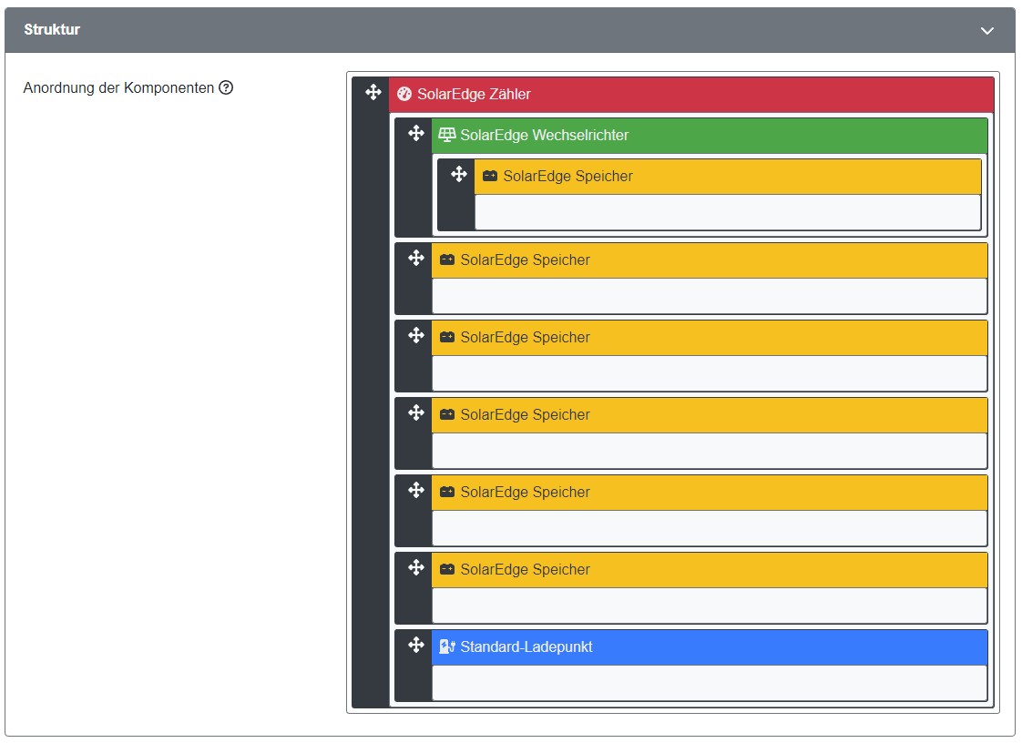Image resolution: width=1022 pixels, height=743 pixels.
Task: Select Speicher label just below the Wechselrichter block
Action: click(x=526, y=260)
